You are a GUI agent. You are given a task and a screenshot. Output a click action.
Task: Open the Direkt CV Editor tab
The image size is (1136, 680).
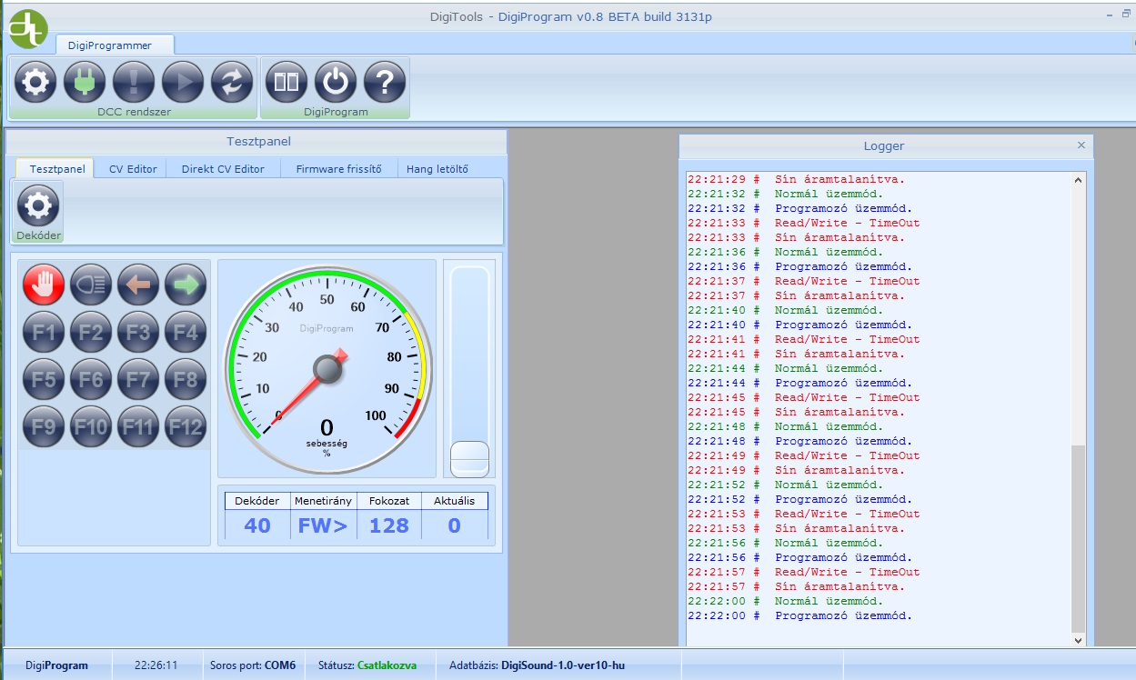(223, 168)
